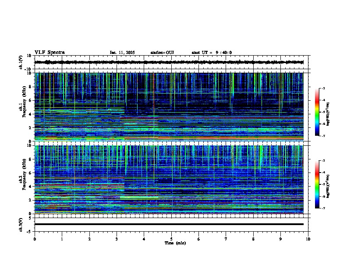Click the time axis tick label "7"
Screen dimensions: 347x268
coord(226,239)
